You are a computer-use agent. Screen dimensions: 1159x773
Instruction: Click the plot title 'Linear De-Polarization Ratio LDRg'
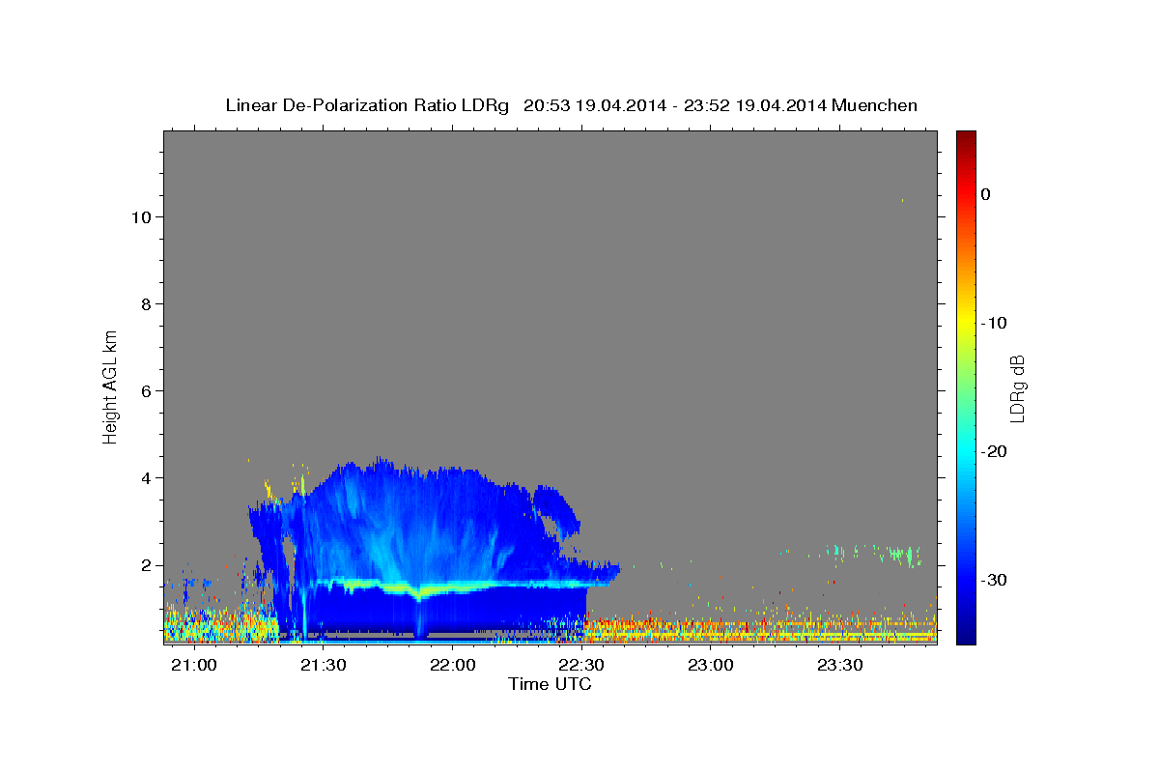coord(366,105)
